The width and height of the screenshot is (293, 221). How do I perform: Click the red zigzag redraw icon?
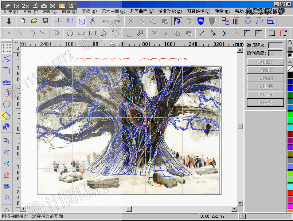[7, 175]
